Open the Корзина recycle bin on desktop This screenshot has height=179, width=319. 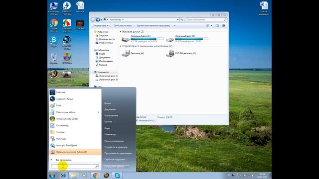pyautogui.click(x=54, y=59)
